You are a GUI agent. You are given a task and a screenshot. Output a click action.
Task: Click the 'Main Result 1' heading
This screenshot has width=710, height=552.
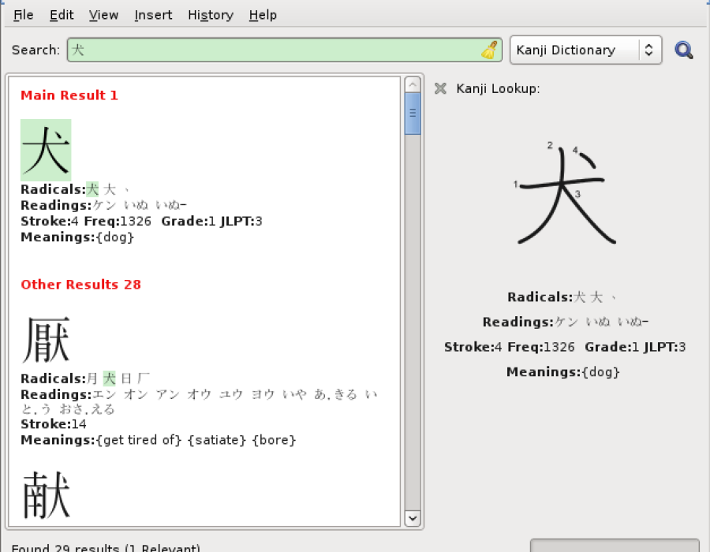pyautogui.click(x=69, y=95)
